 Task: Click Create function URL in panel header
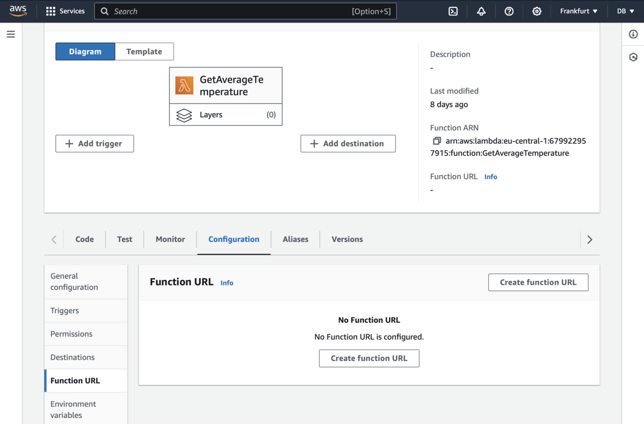pyautogui.click(x=538, y=282)
